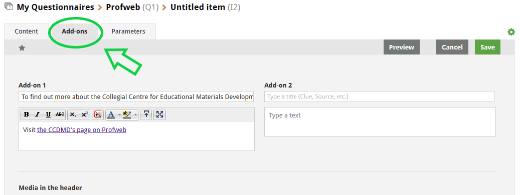Toggle italic formatting in the editor

click(38, 114)
